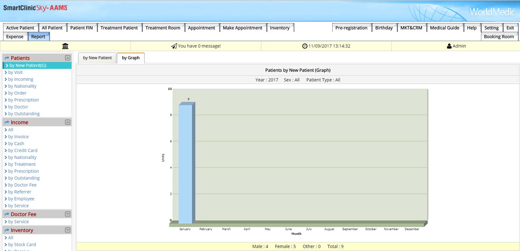
Task: Click the Income section arrow icon
Action: point(7,122)
